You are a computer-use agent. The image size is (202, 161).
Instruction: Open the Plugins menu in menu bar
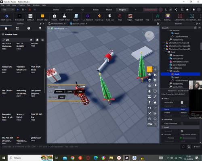(21, 5)
